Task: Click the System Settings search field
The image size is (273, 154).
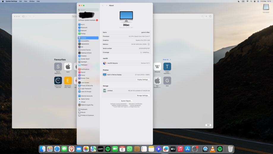Action: 89,10
